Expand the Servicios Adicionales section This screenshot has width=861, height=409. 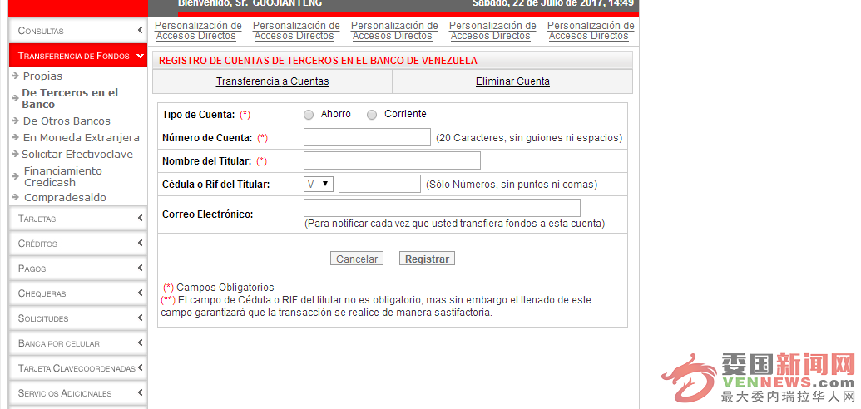[x=78, y=393]
